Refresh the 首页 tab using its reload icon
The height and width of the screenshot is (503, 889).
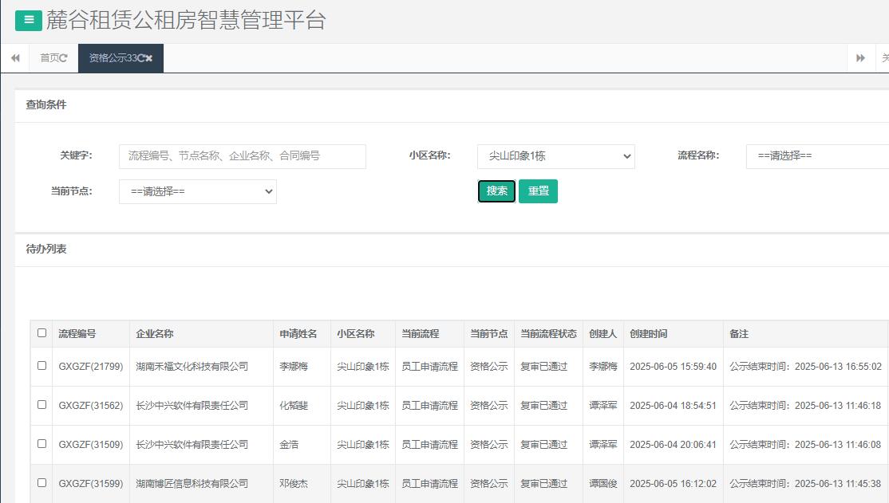pos(64,58)
